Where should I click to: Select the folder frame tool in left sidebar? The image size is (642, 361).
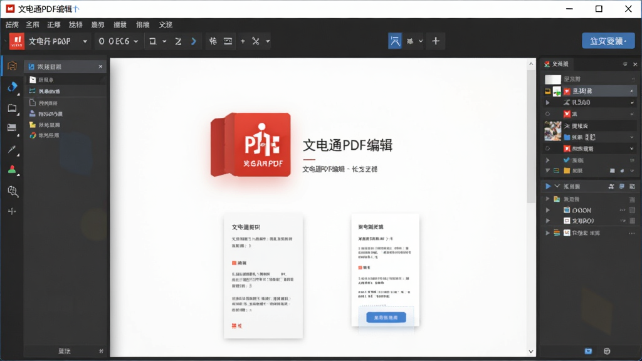12,108
